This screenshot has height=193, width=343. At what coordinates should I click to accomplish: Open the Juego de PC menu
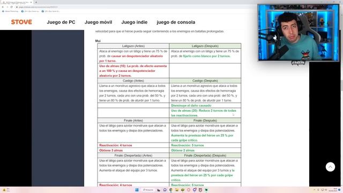[61, 22]
